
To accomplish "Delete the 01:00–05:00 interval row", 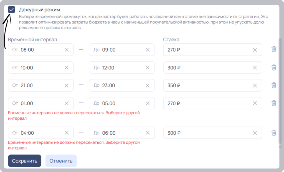I will pos(274,103).
